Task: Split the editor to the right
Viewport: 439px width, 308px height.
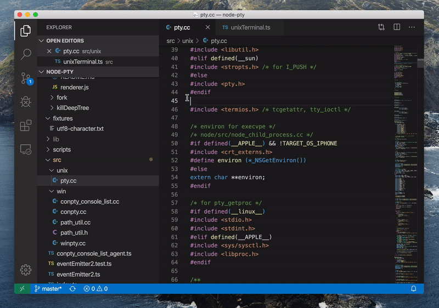Action: click(396, 27)
